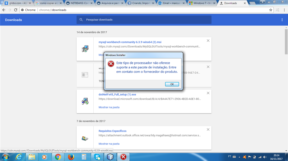
Task: Launch Firefox from the taskbar
Action: [x=71, y=157]
